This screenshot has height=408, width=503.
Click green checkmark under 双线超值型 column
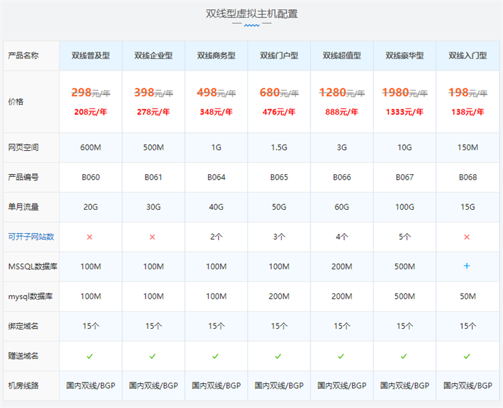coord(341,356)
